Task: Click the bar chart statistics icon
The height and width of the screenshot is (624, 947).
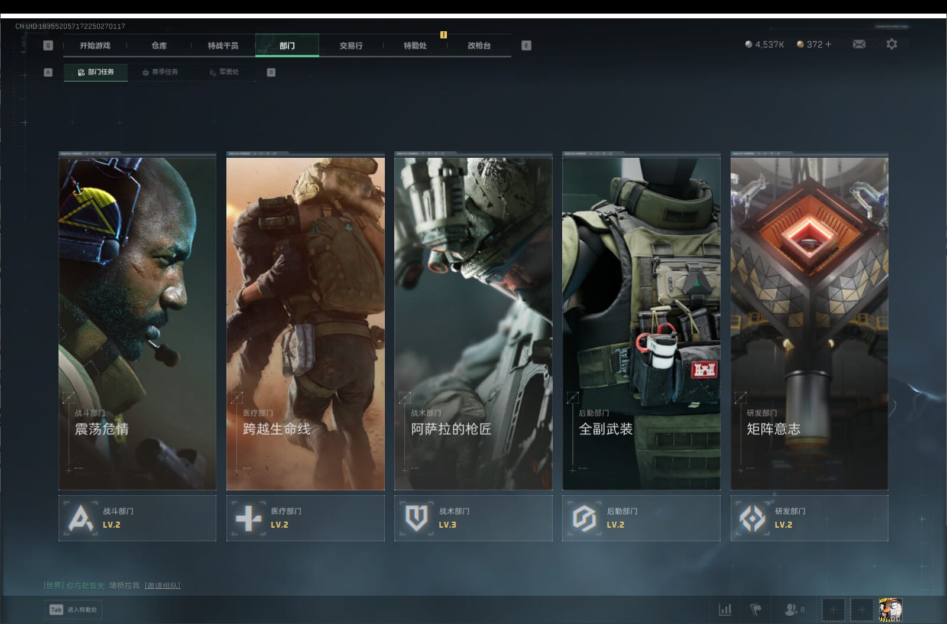Action: 725,609
